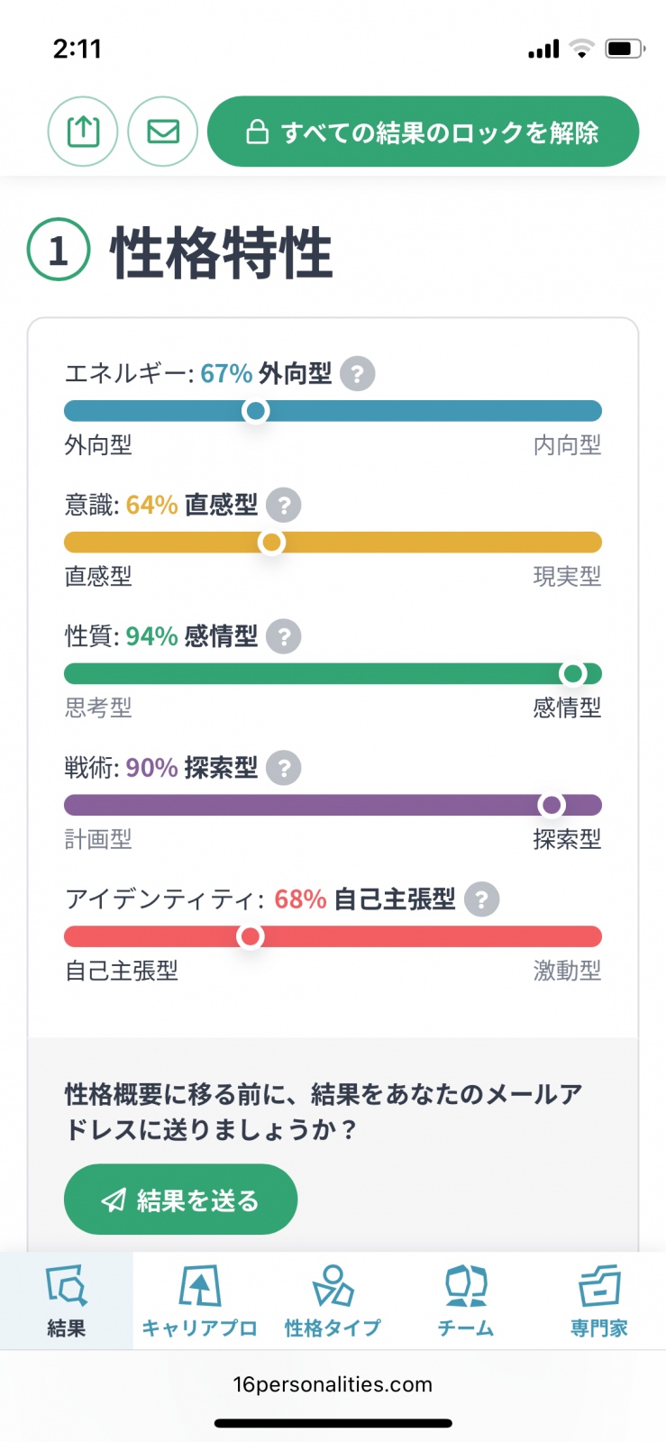This screenshot has height=1442, width=666.
Task: Click the purple 戦術 slider handle
Action: tap(551, 805)
